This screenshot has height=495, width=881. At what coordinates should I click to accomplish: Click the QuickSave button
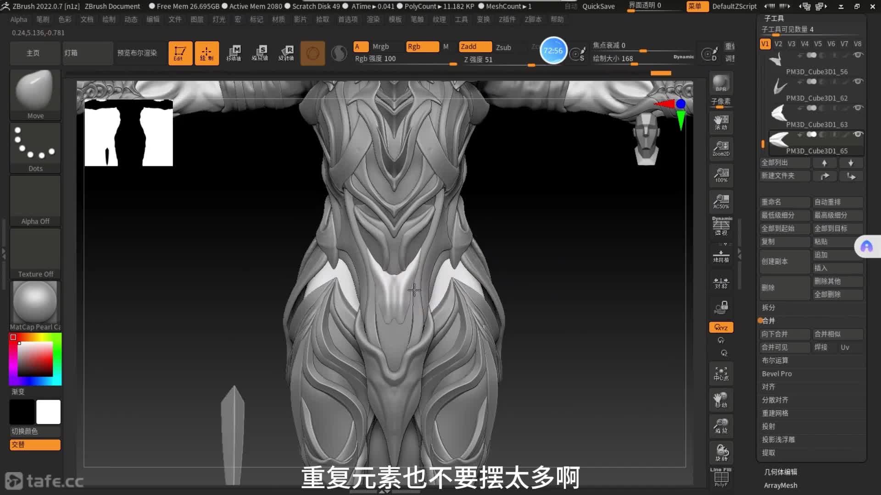tap(598, 6)
